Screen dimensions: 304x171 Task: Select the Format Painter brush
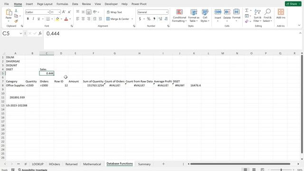[16, 21]
